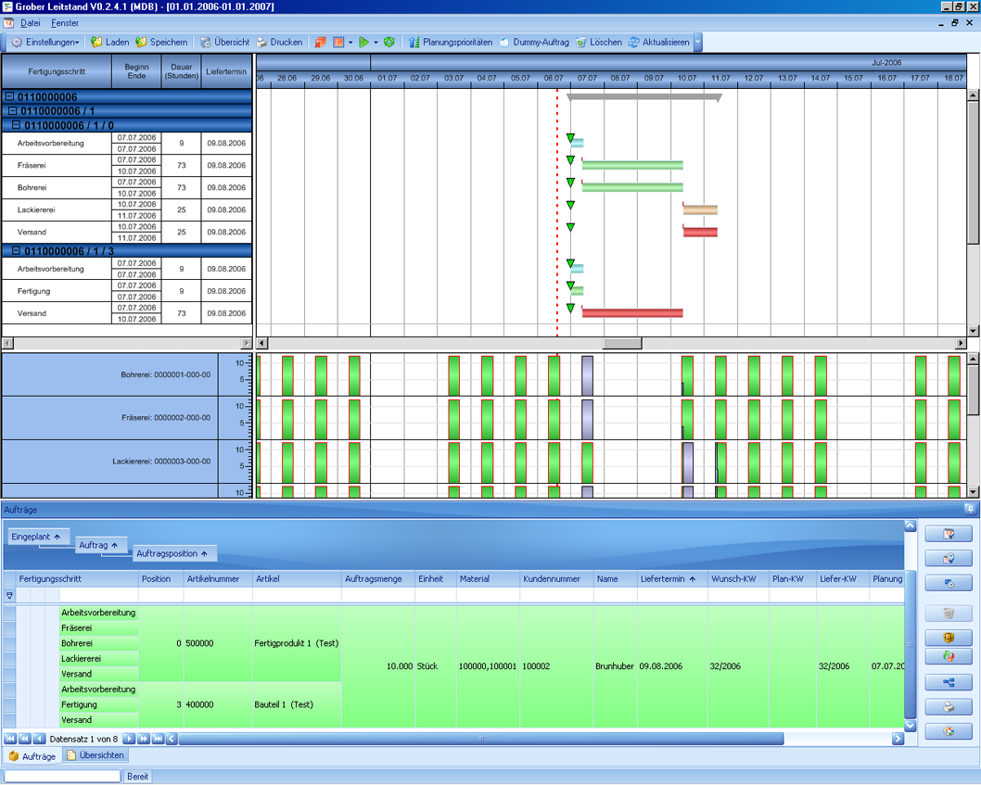Go to next record in Datensatz navigator
This screenshot has width=981, height=785.
[129, 739]
